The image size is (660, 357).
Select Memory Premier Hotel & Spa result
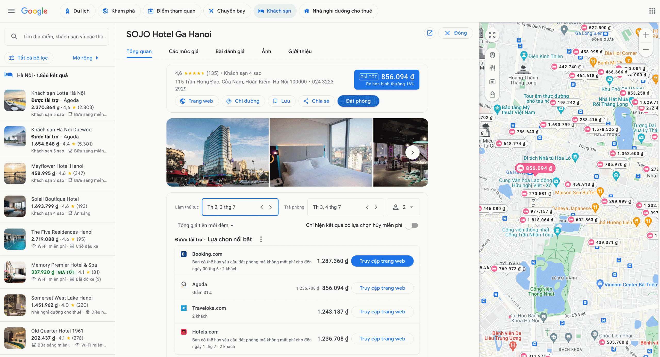coord(57,272)
